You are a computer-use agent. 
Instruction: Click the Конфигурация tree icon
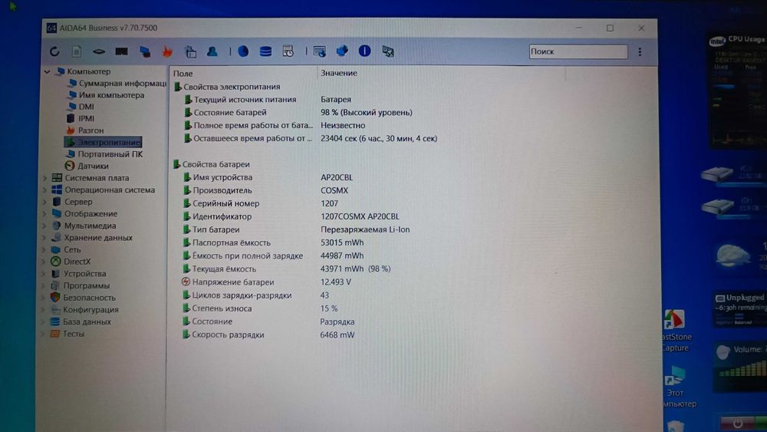click(55, 310)
